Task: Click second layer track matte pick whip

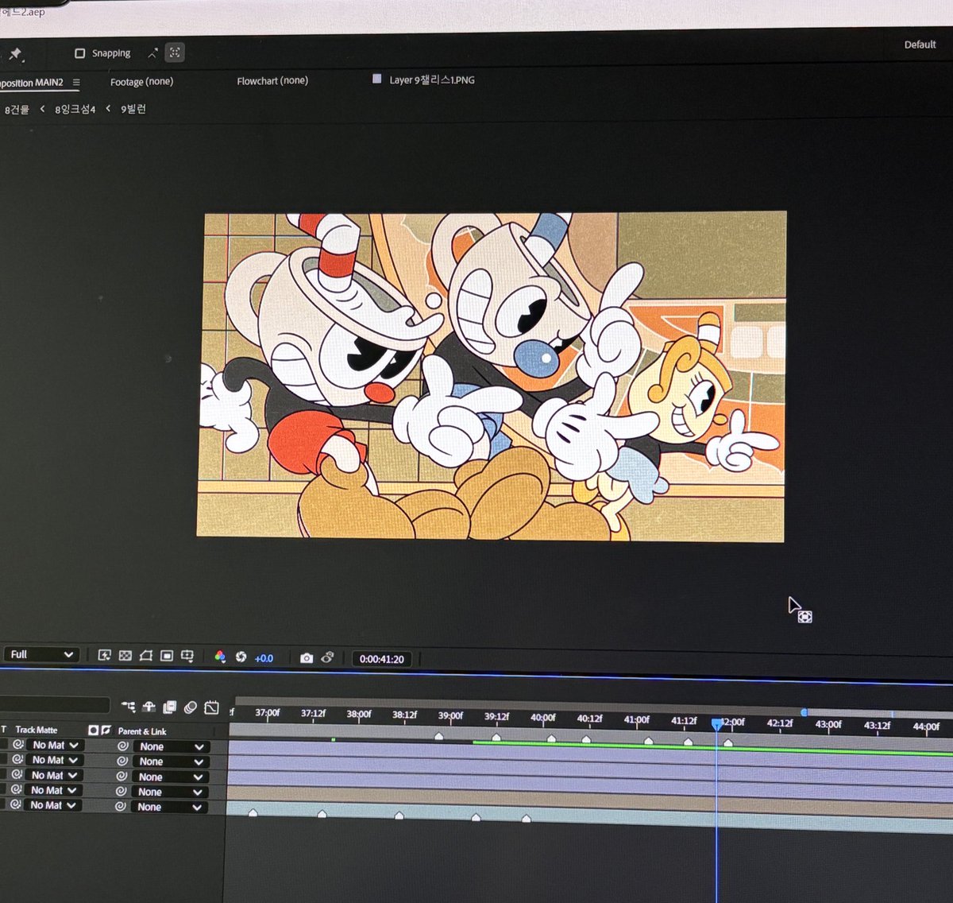Action: point(17,760)
